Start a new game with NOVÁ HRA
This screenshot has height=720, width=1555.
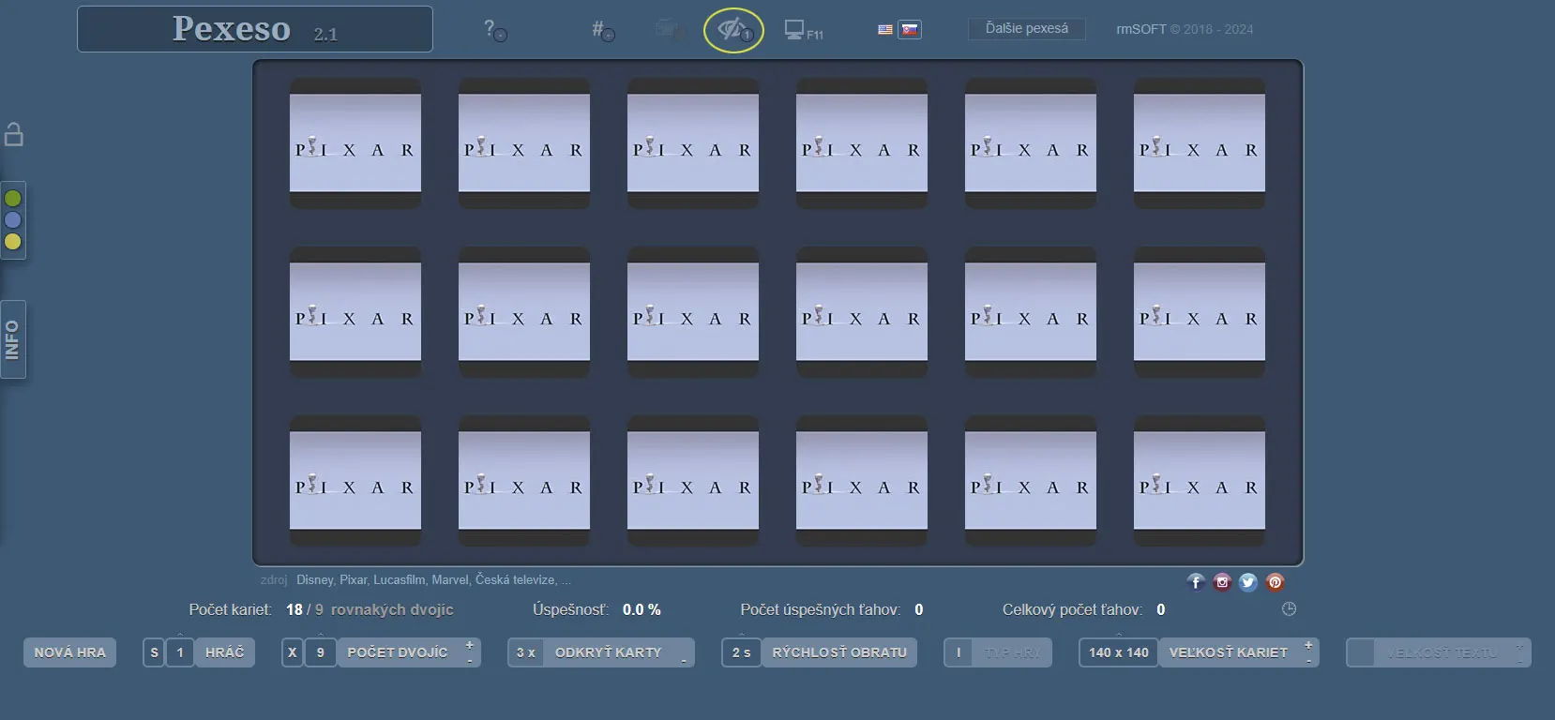[69, 652]
